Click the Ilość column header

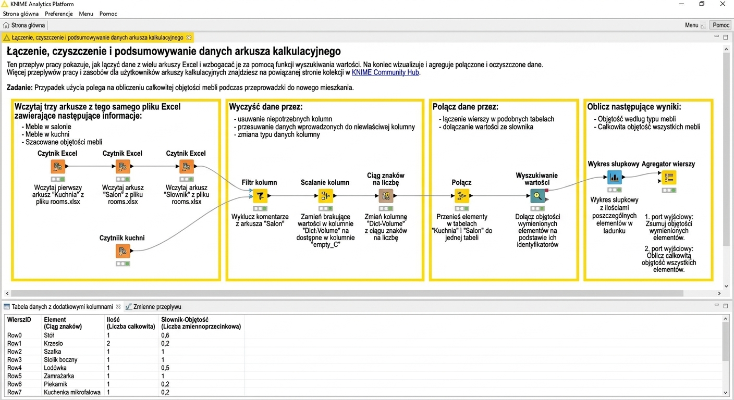(x=131, y=323)
